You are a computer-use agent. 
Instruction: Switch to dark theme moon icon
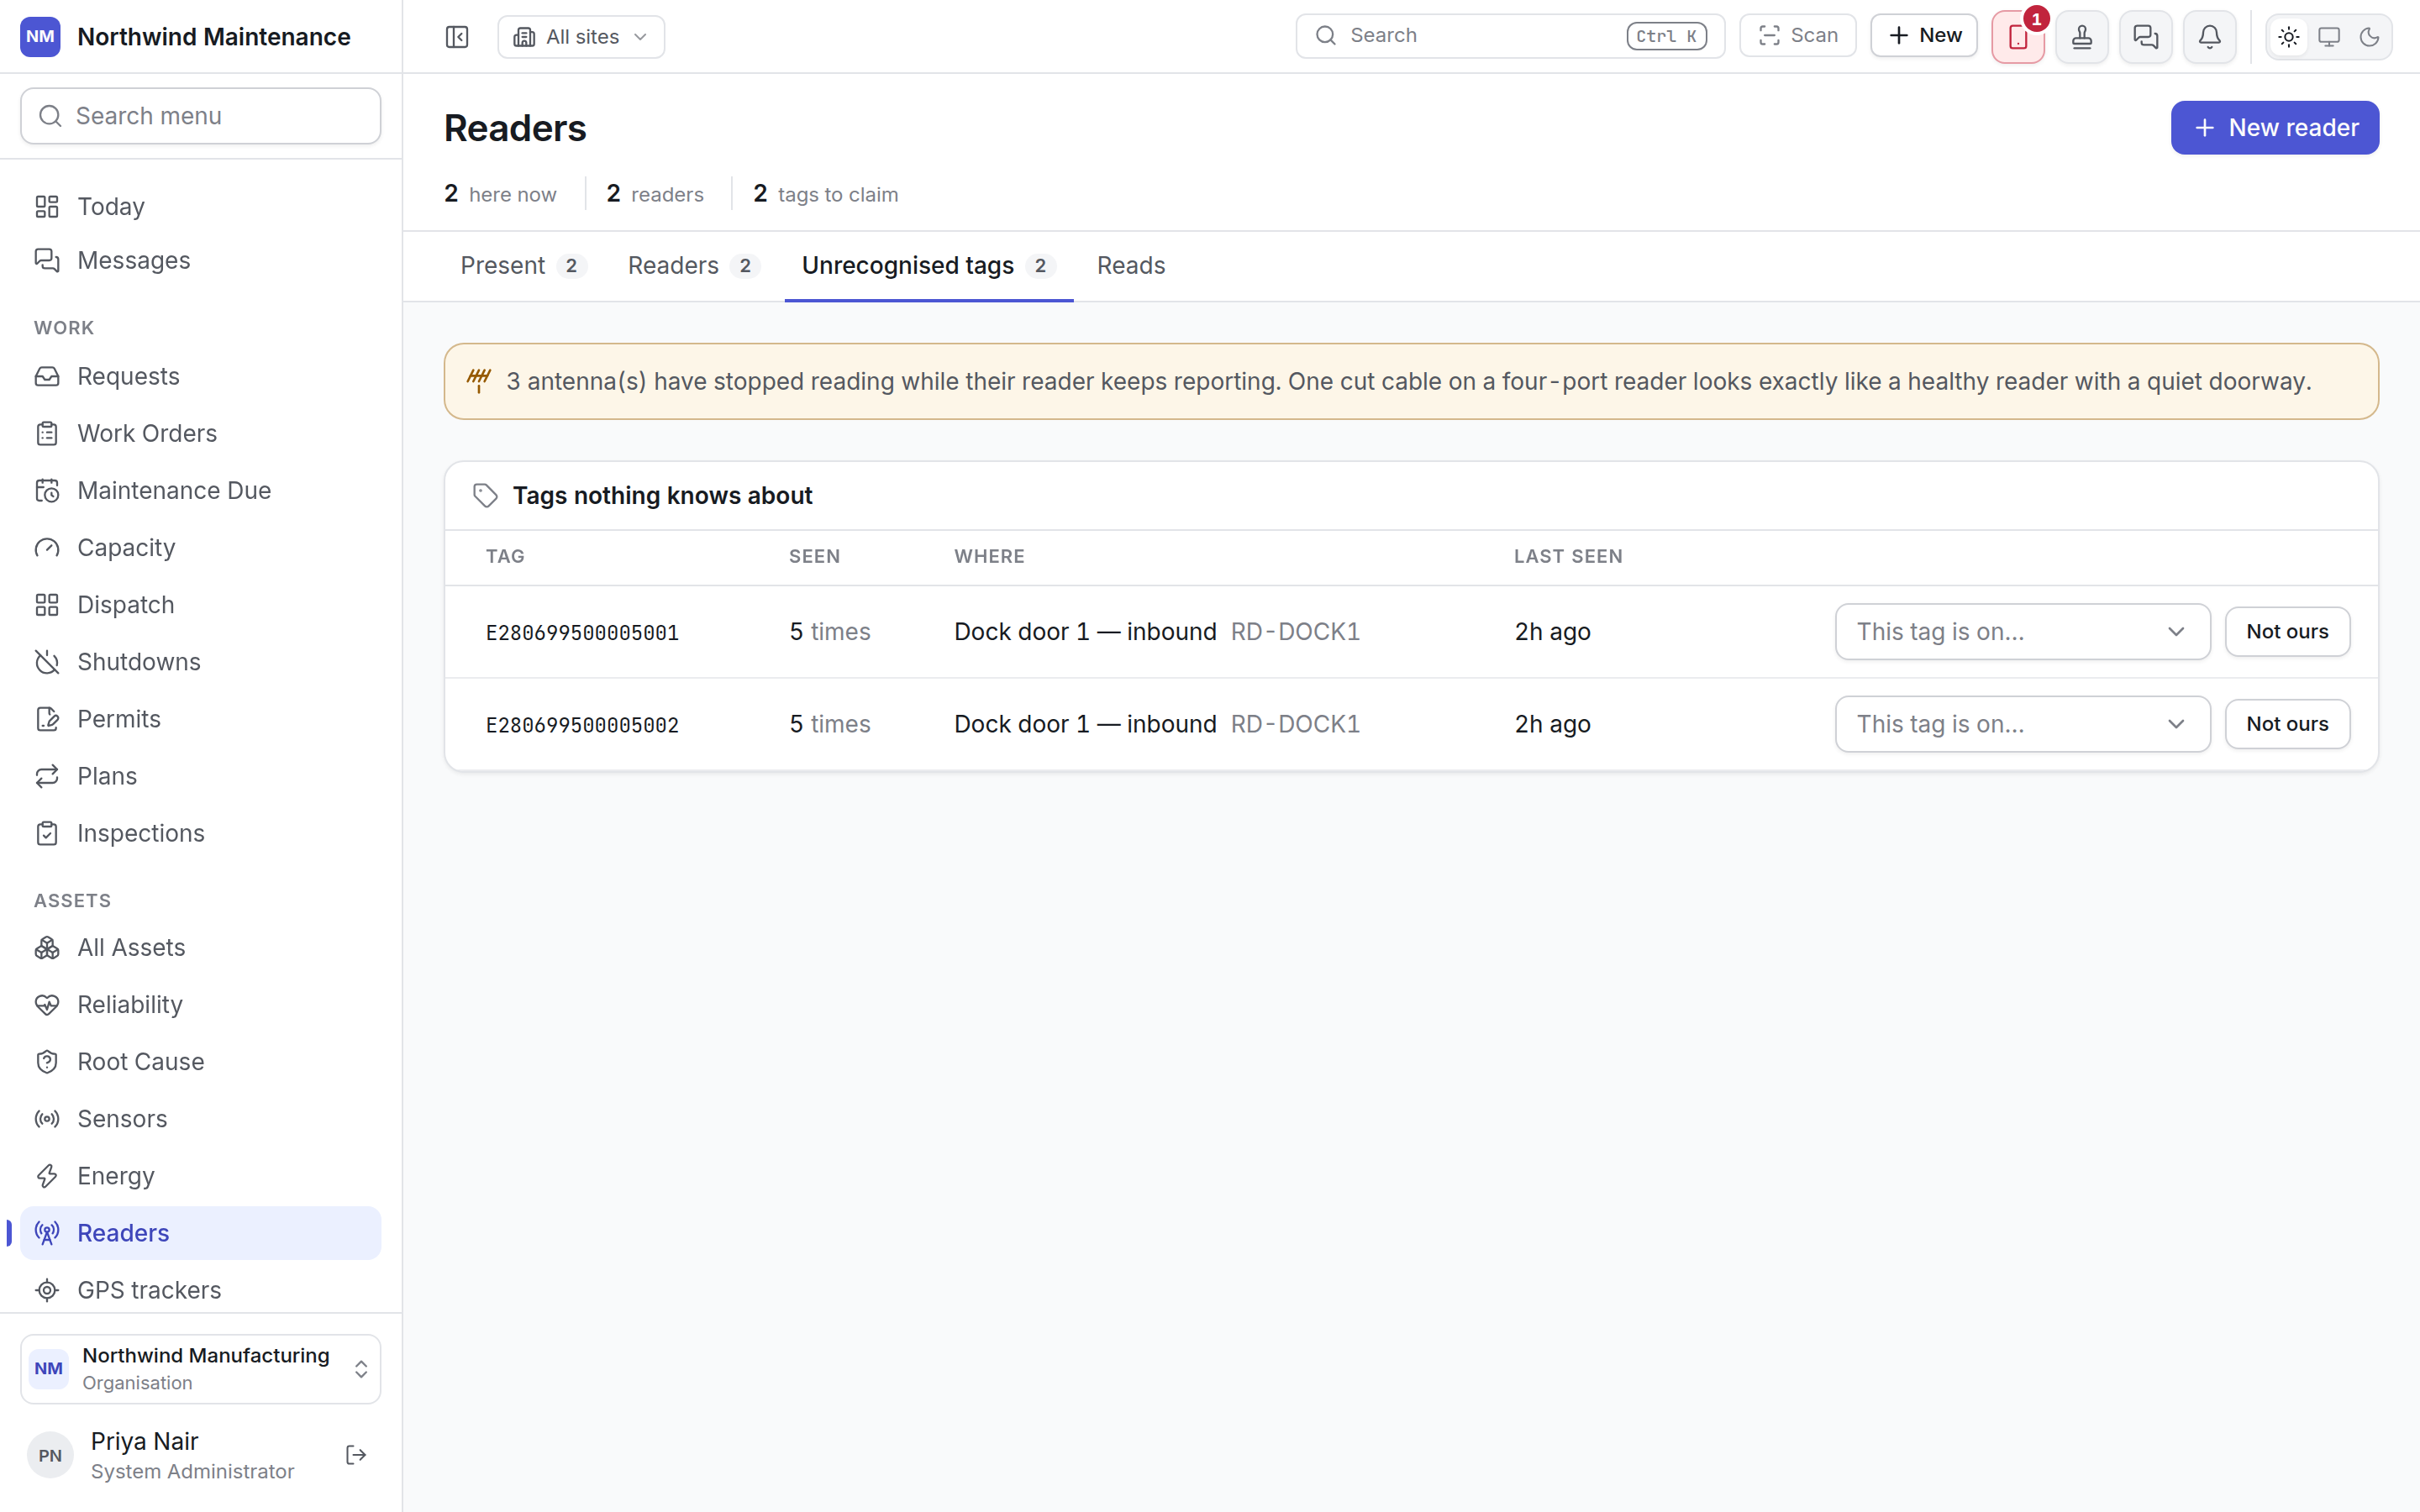(x=2369, y=37)
